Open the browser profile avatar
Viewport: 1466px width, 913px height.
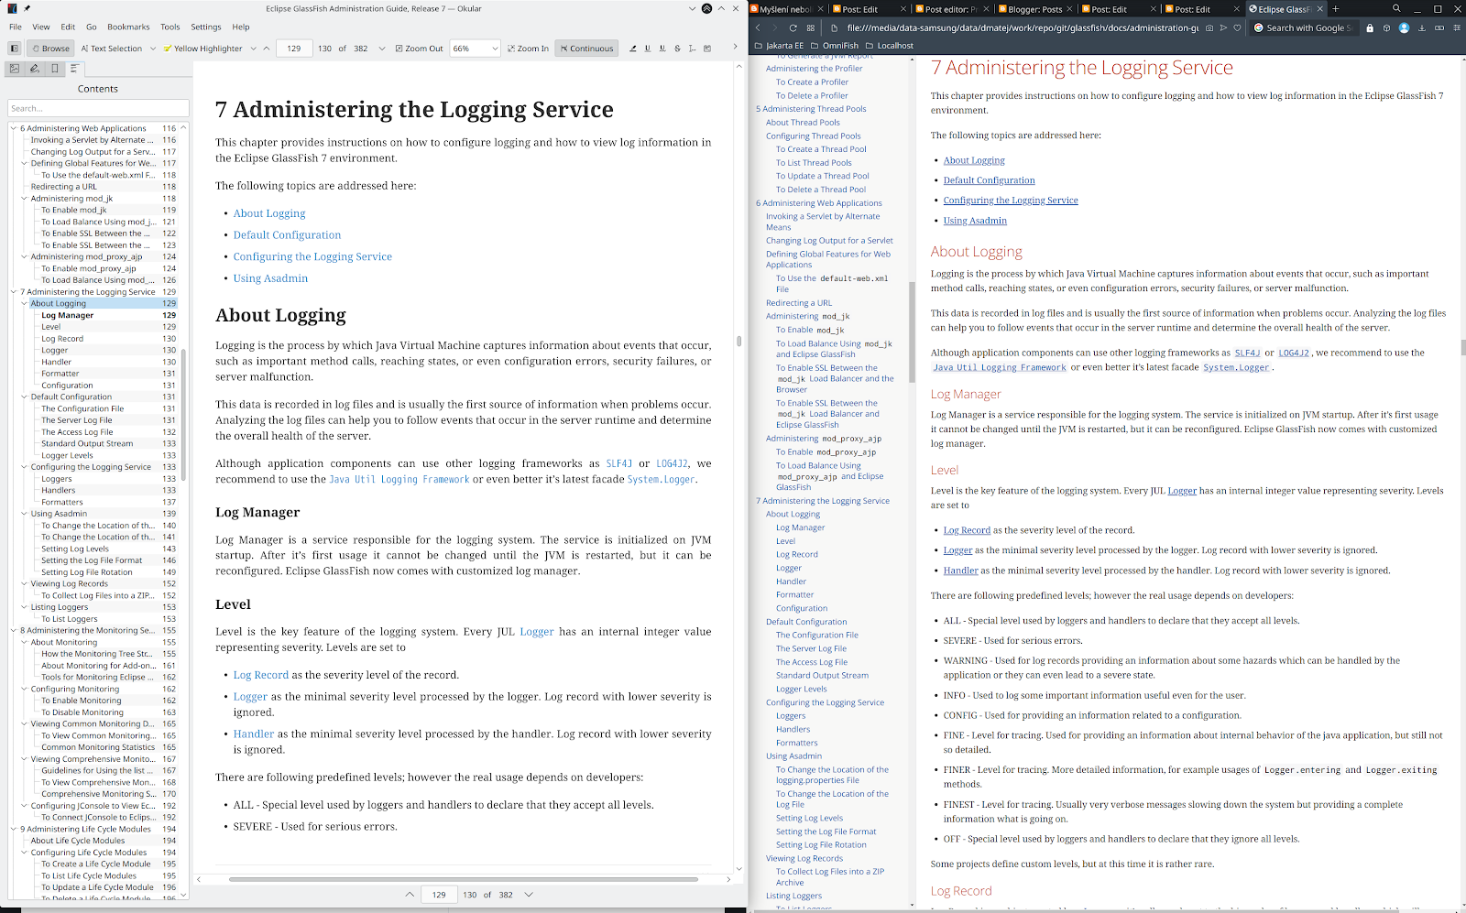(x=1404, y=28)
